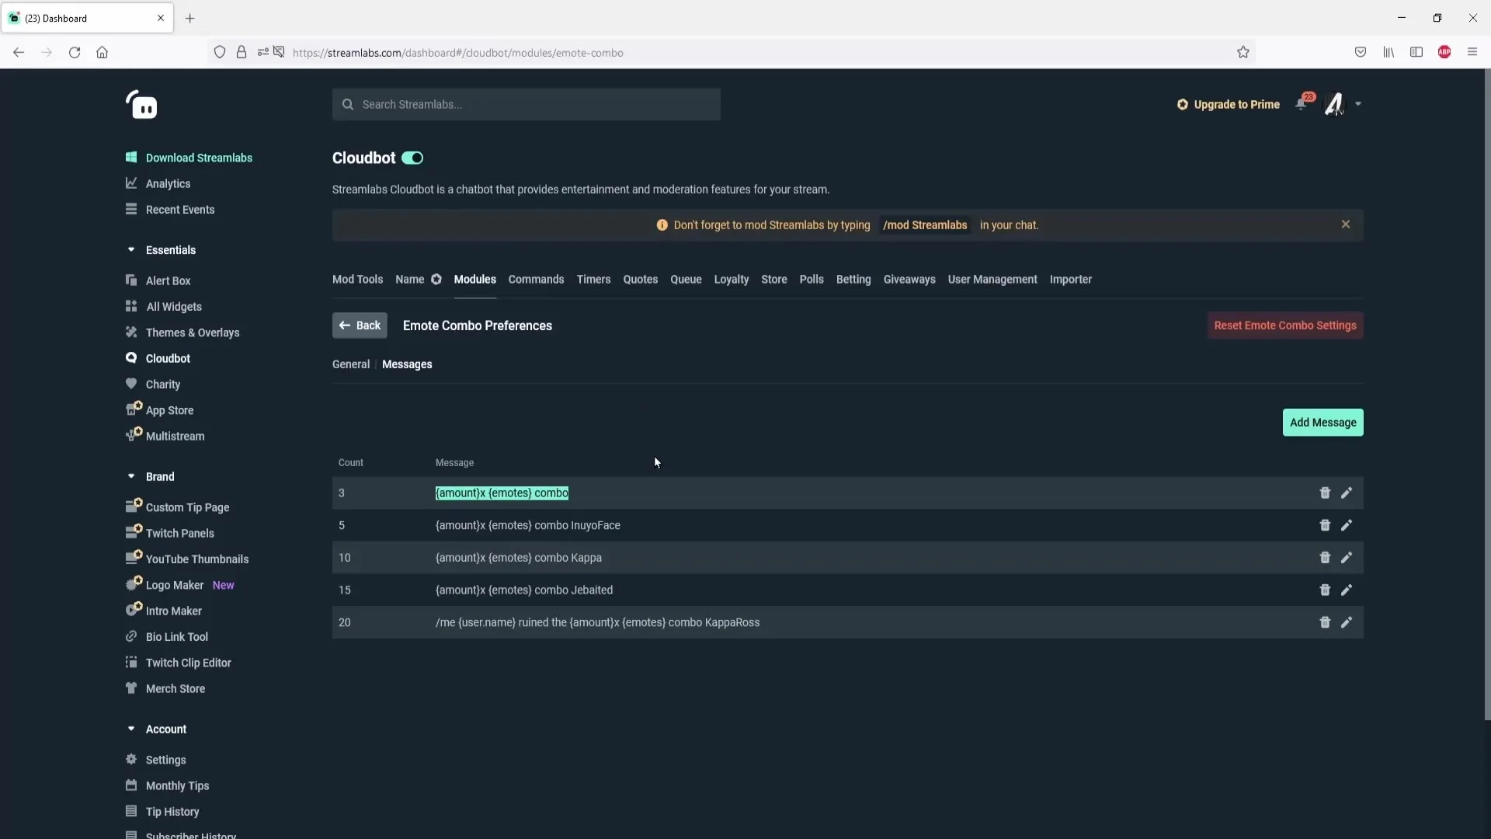Edit the KappaRoss combo message
The height and width of the screenshot is (839, 1491).
point(1347,622)
